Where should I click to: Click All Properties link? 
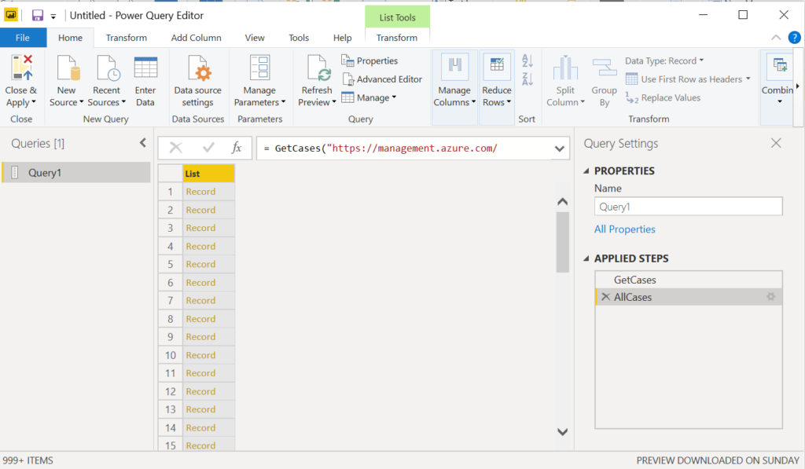(625, 229)
